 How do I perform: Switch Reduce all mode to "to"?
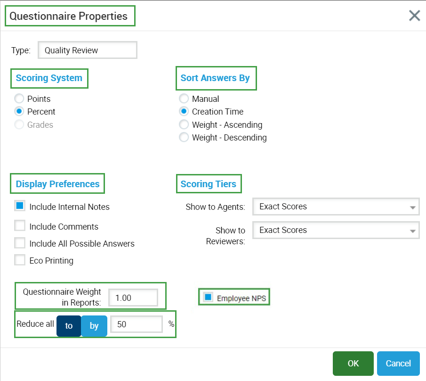pos(69,326)
